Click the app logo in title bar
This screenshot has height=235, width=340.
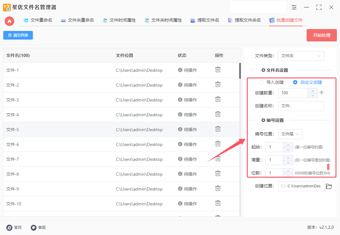7,7
